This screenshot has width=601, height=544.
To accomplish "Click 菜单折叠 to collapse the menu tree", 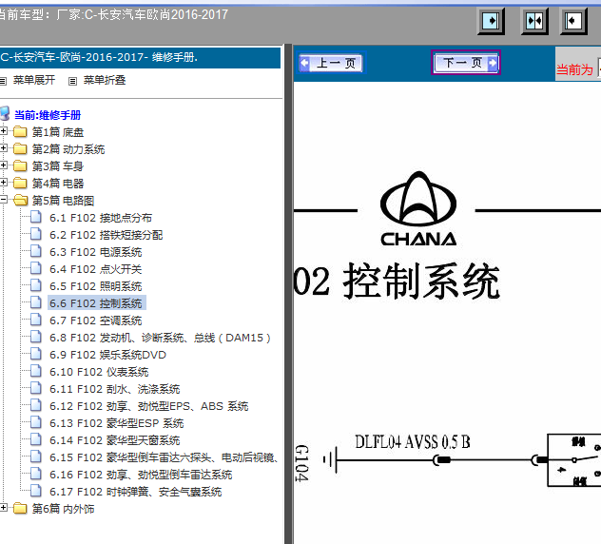I will [105, 80].
